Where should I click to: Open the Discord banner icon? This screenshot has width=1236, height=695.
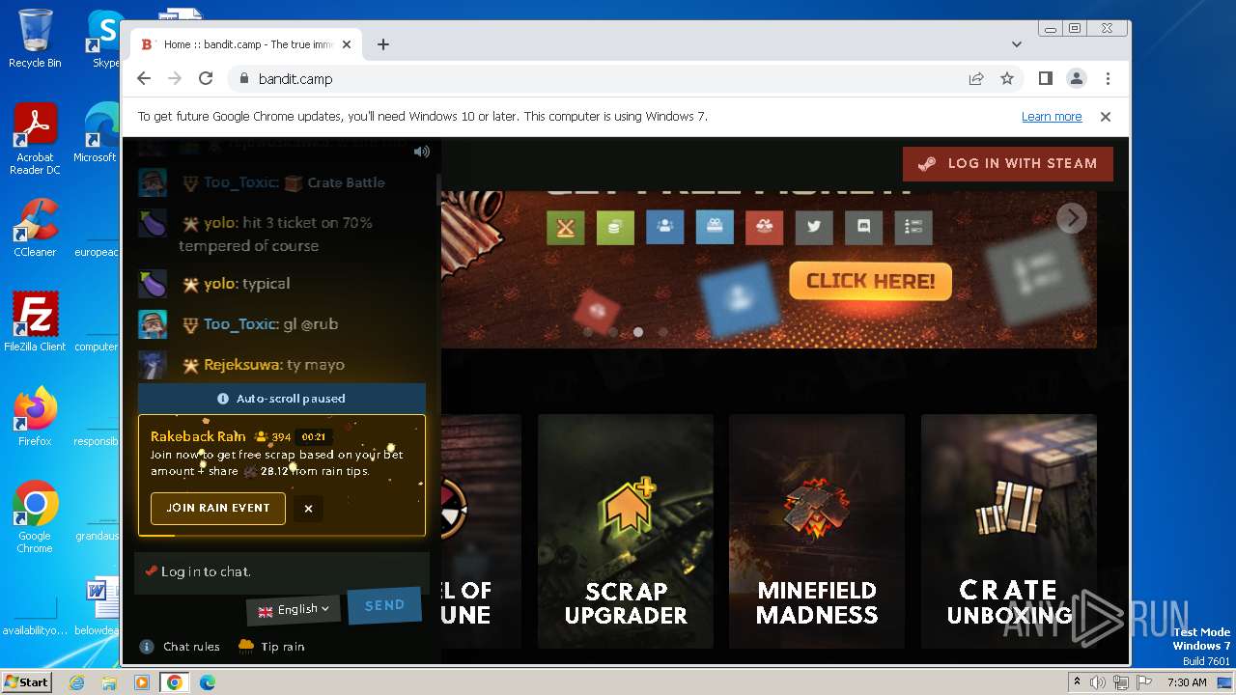click(x=863, y=227)
